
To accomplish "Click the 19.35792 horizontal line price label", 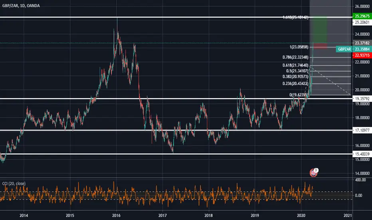I will point(362,99).
